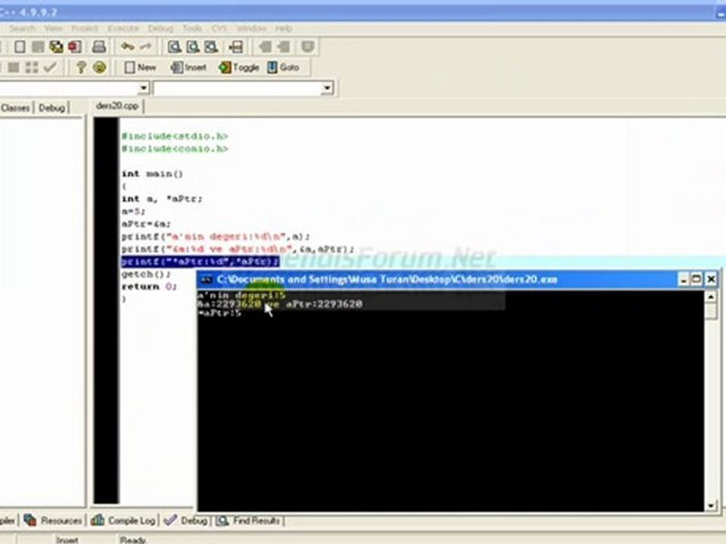Click the Save All icon
The height and width of the screenshot is (544, 726).
point(57,47)
